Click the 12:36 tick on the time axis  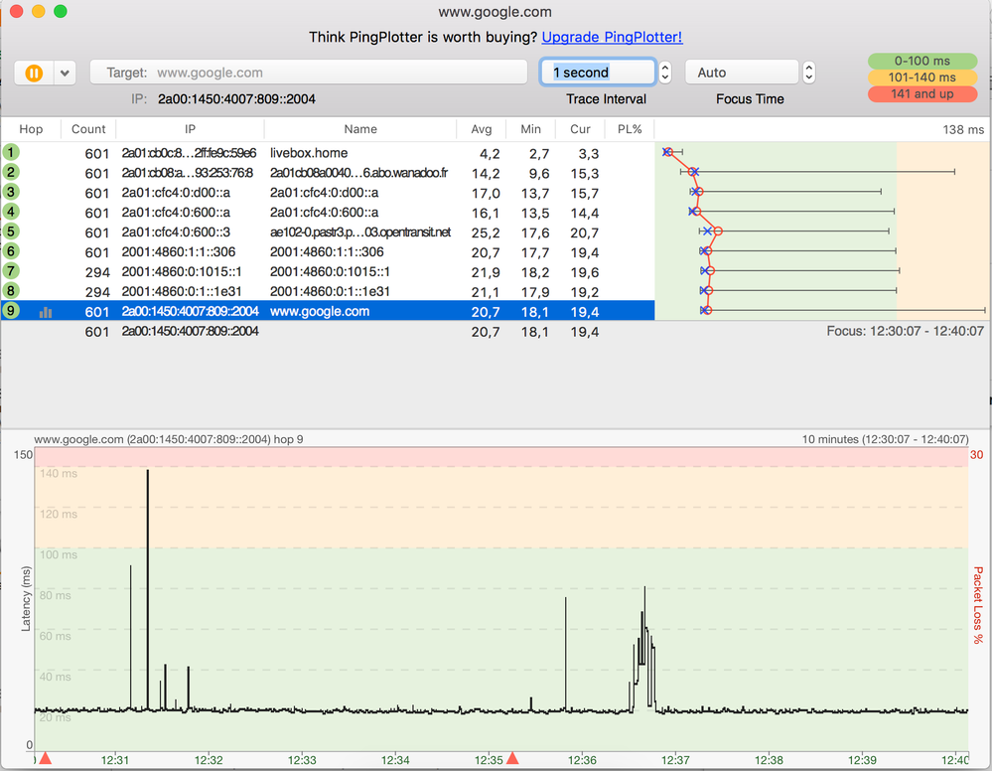point(582,760)
